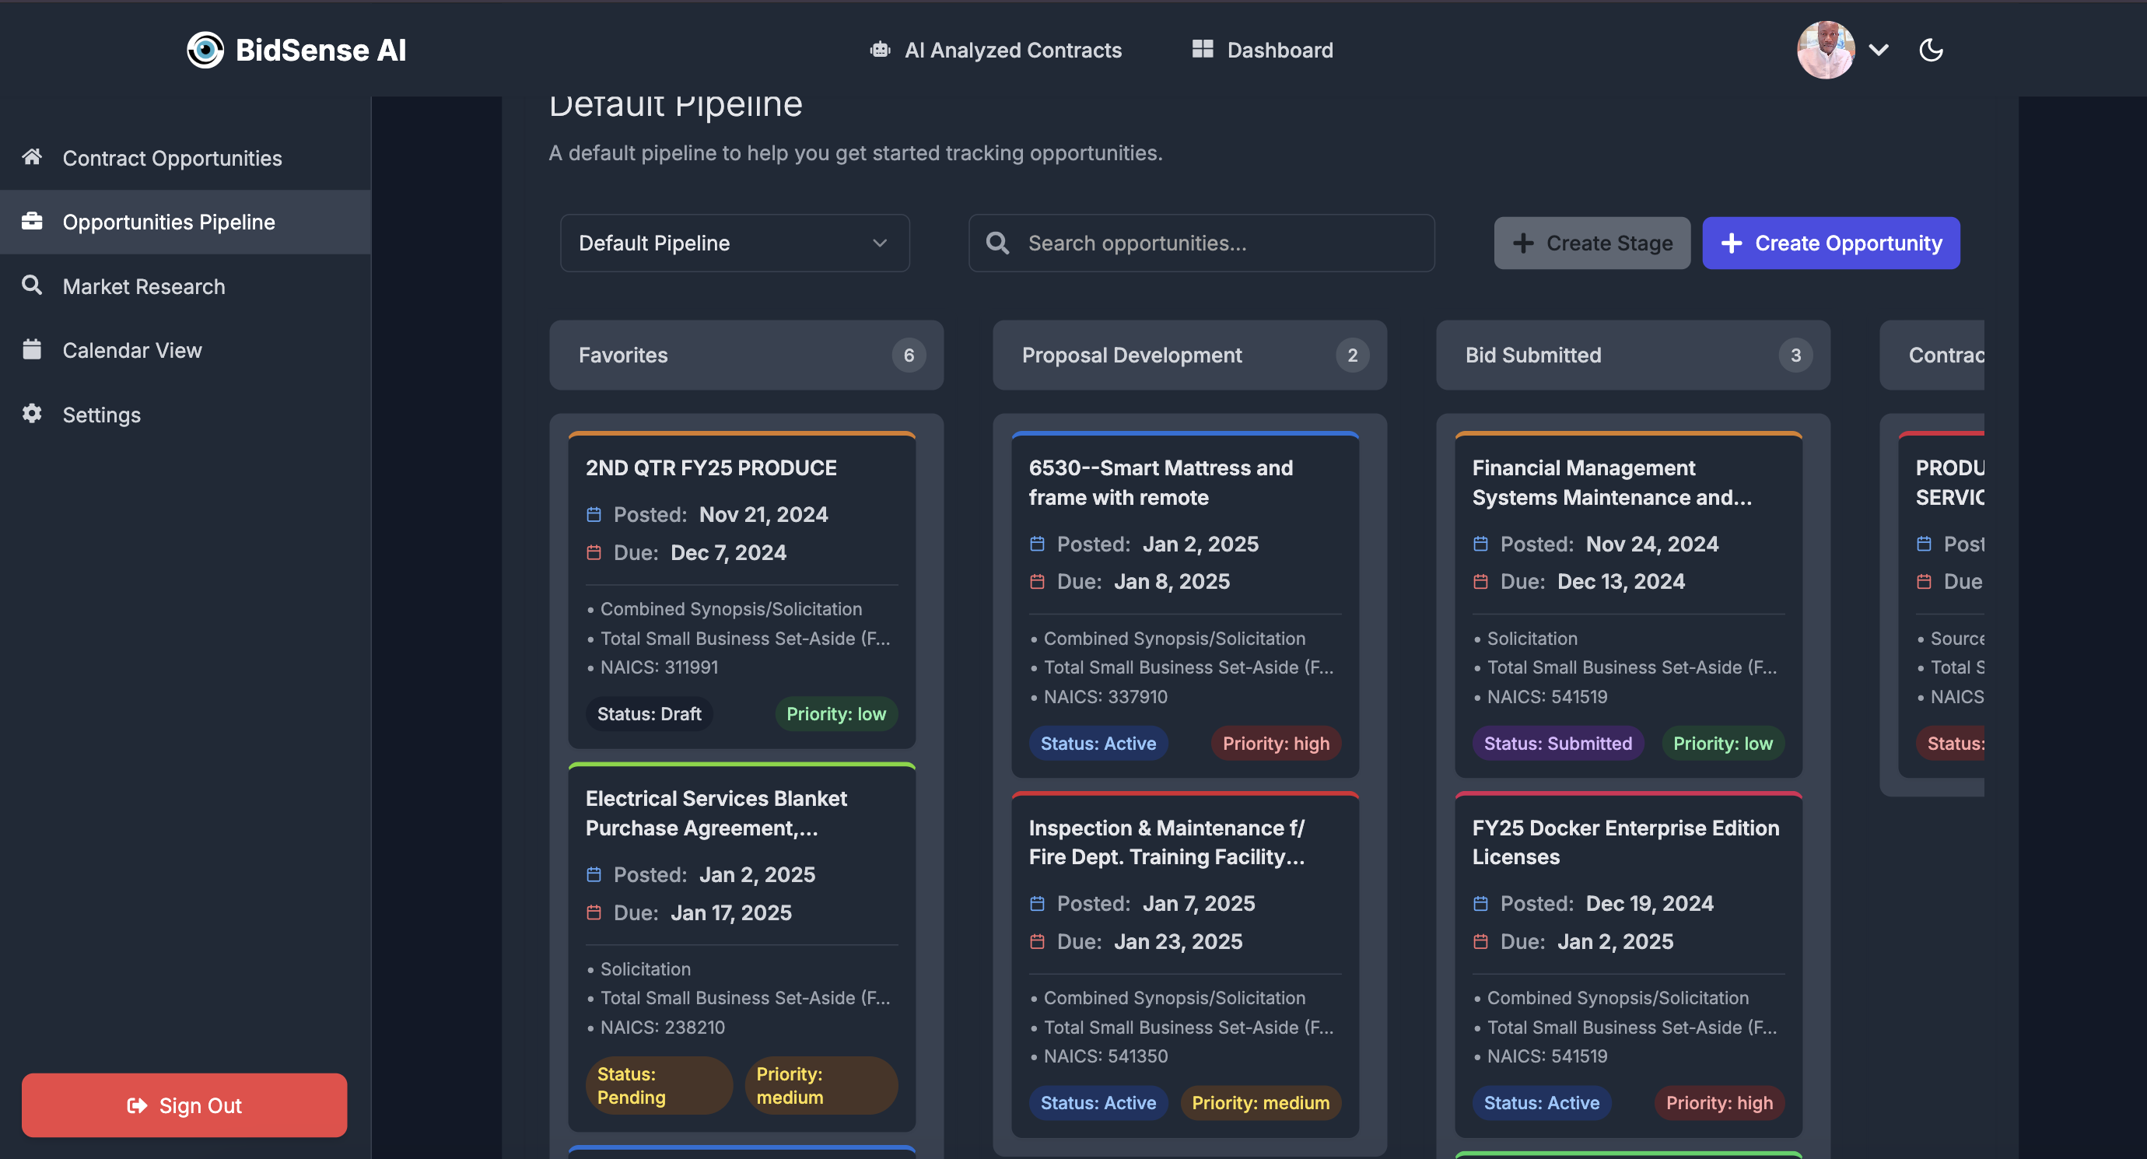
Task: Click the red Sign Out button
Action: (x=184, y=1105)
